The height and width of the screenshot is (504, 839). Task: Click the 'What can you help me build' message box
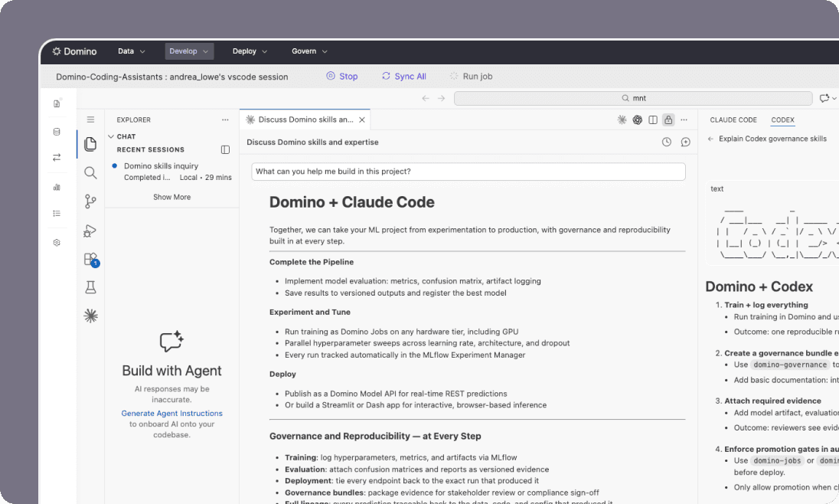click(x=468, y=172)
